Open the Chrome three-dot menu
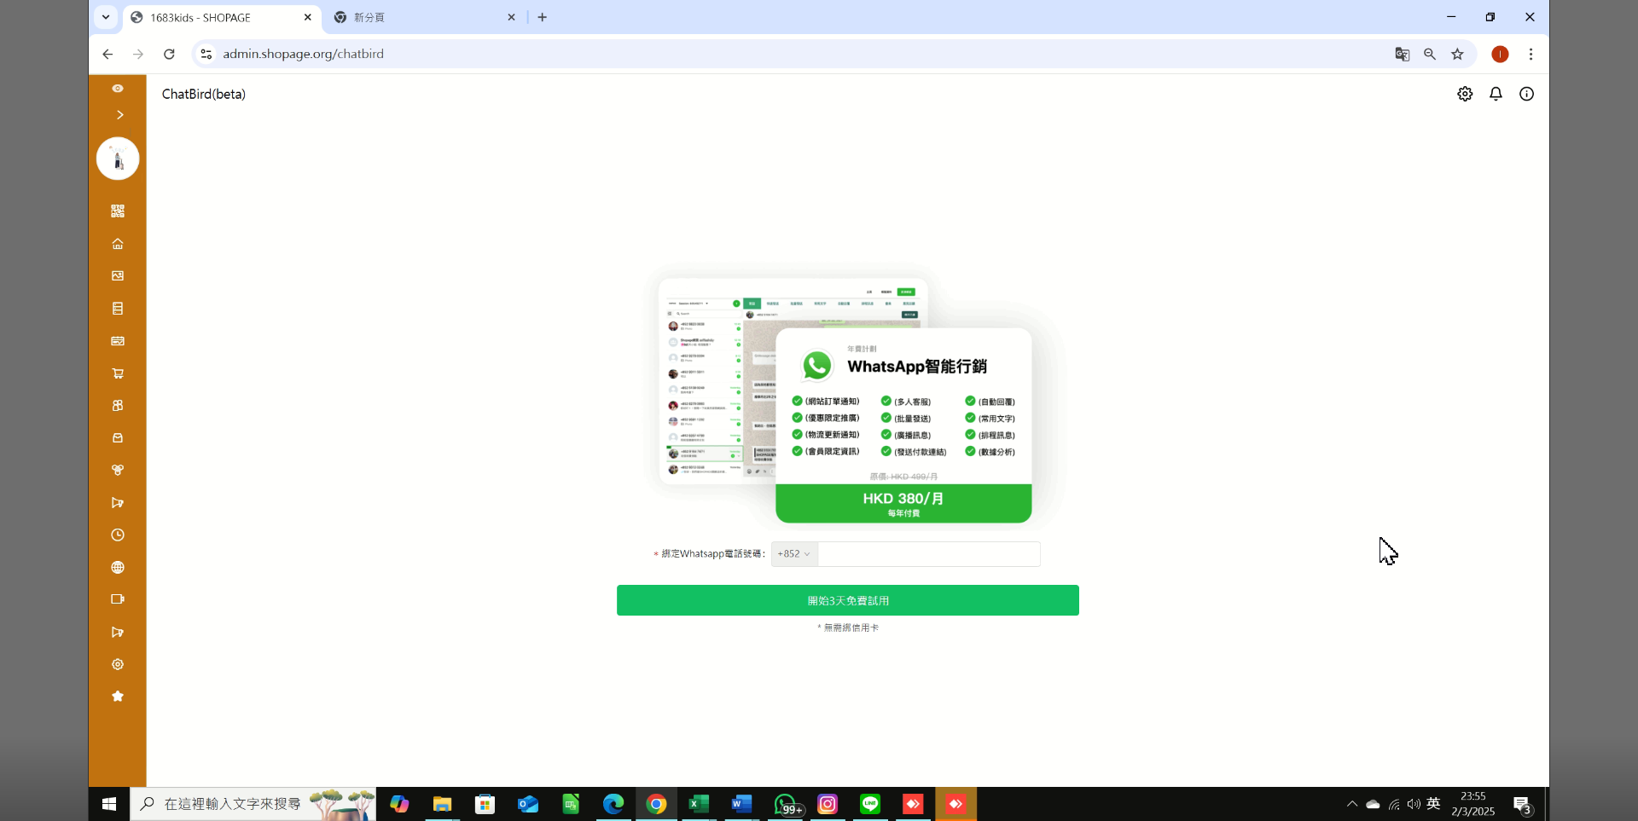 pyautogui.click(x=1531, y=54)
